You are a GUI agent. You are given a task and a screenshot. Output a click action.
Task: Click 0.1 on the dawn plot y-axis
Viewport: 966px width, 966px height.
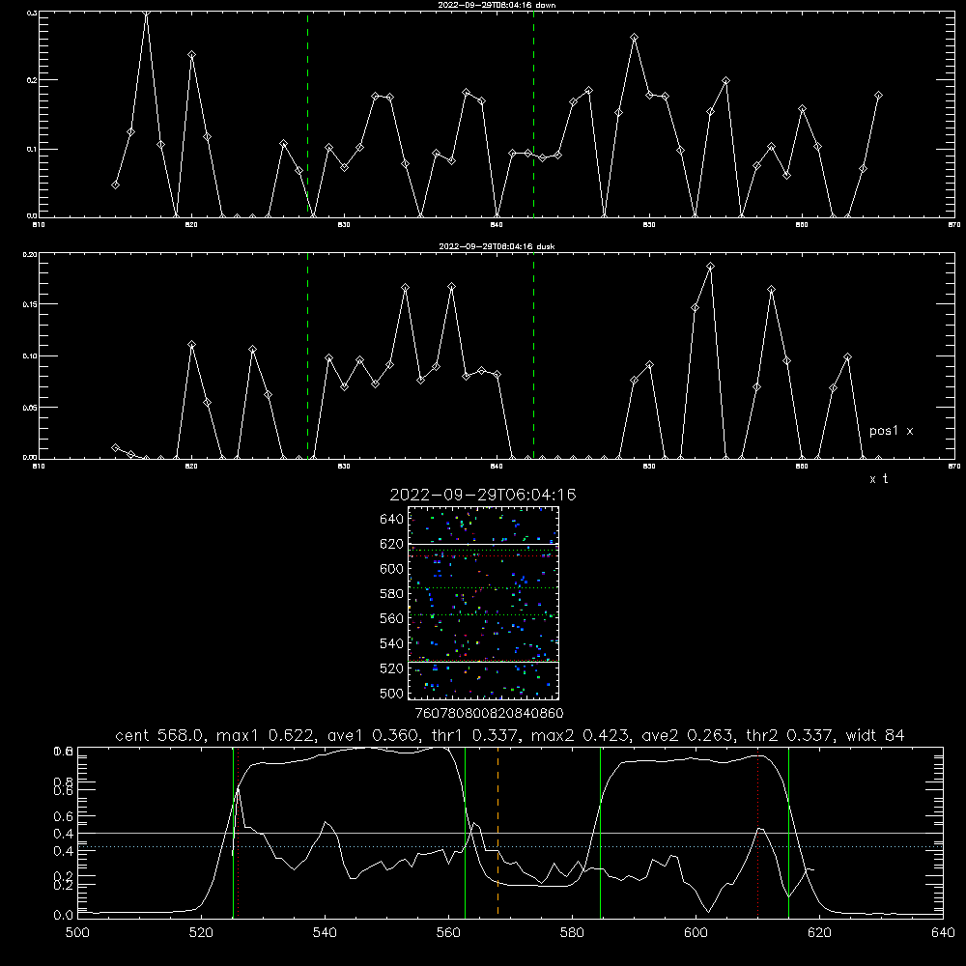(x=33, y=149)
